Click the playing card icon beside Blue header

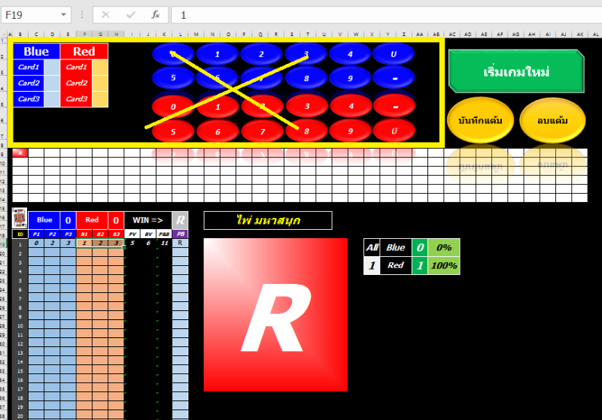(x=20, y=219)
